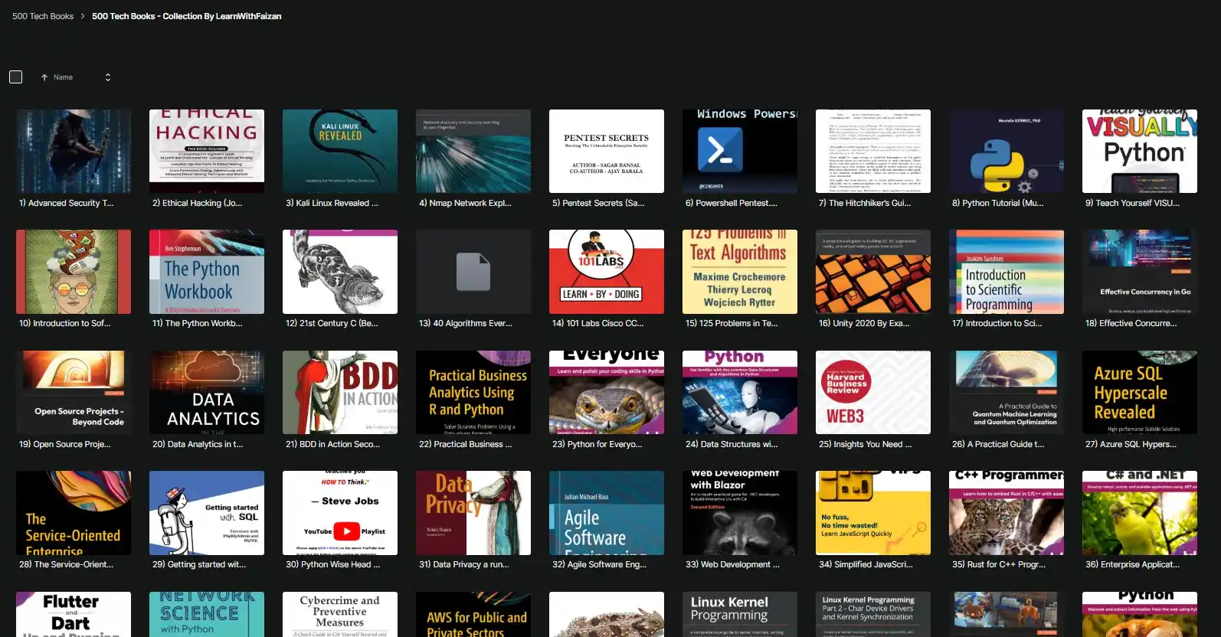Open Azure SQL Hyperscale Revealed cover
The image size is (1221, 637).
pyautogui.click(x=1140, y=392)
